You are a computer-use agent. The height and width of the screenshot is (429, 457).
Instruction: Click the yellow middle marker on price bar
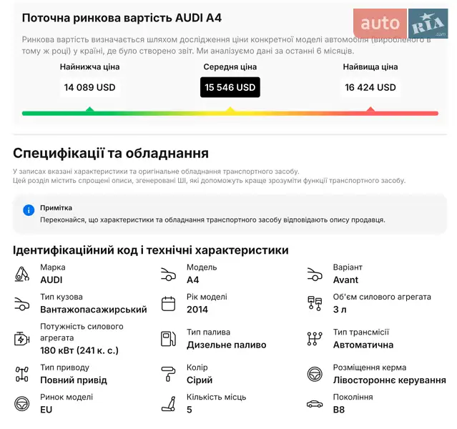(230, 110)
